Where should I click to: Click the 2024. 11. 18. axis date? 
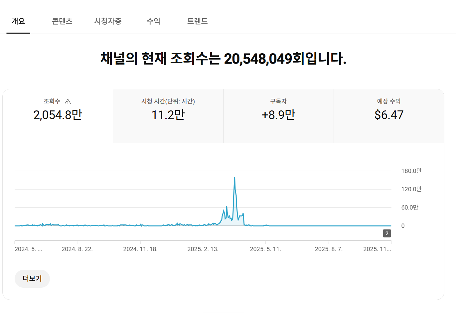[140, 249]
